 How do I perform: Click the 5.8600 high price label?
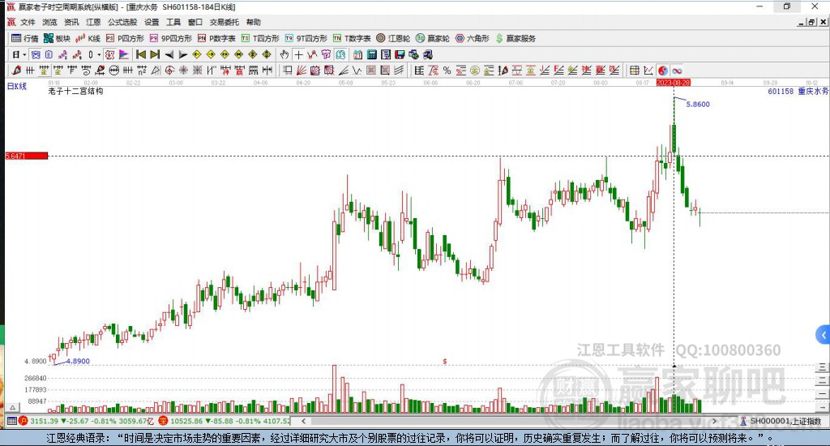698,105
